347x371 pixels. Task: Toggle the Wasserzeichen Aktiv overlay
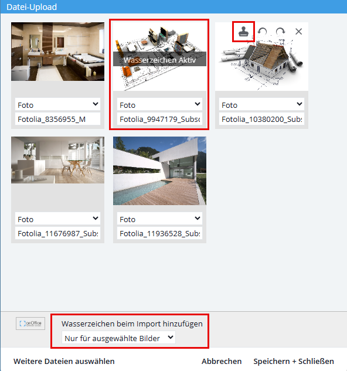159,59
